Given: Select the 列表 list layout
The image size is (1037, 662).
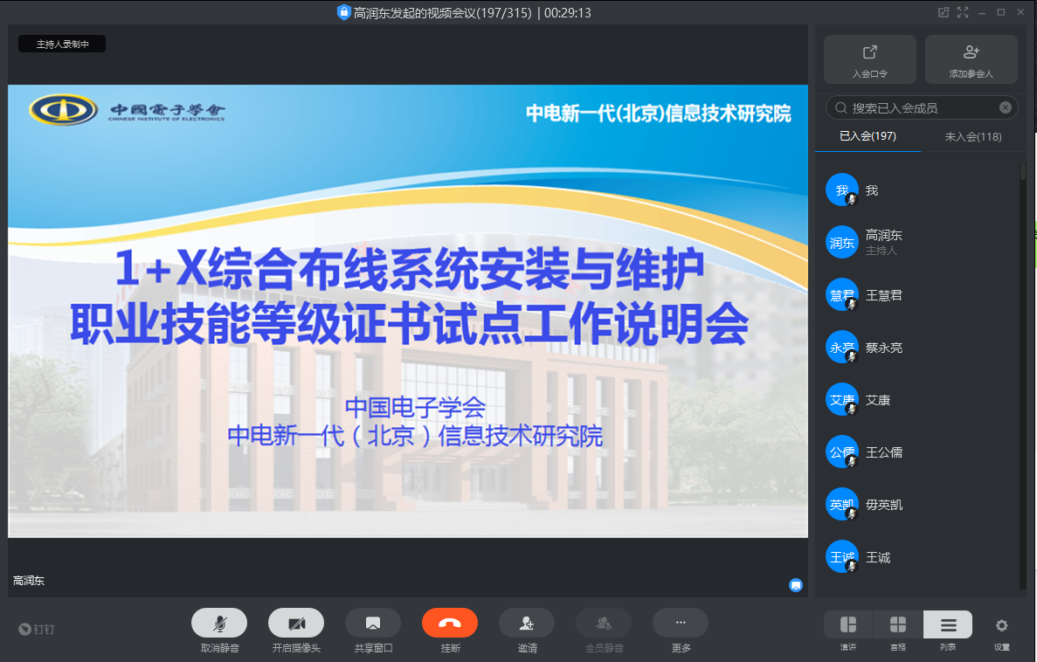Looking at the screenshot, I should [x=949, y=625].
